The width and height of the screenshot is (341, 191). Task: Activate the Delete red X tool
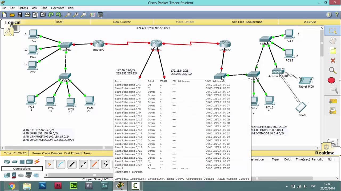[x=333, y=60]
